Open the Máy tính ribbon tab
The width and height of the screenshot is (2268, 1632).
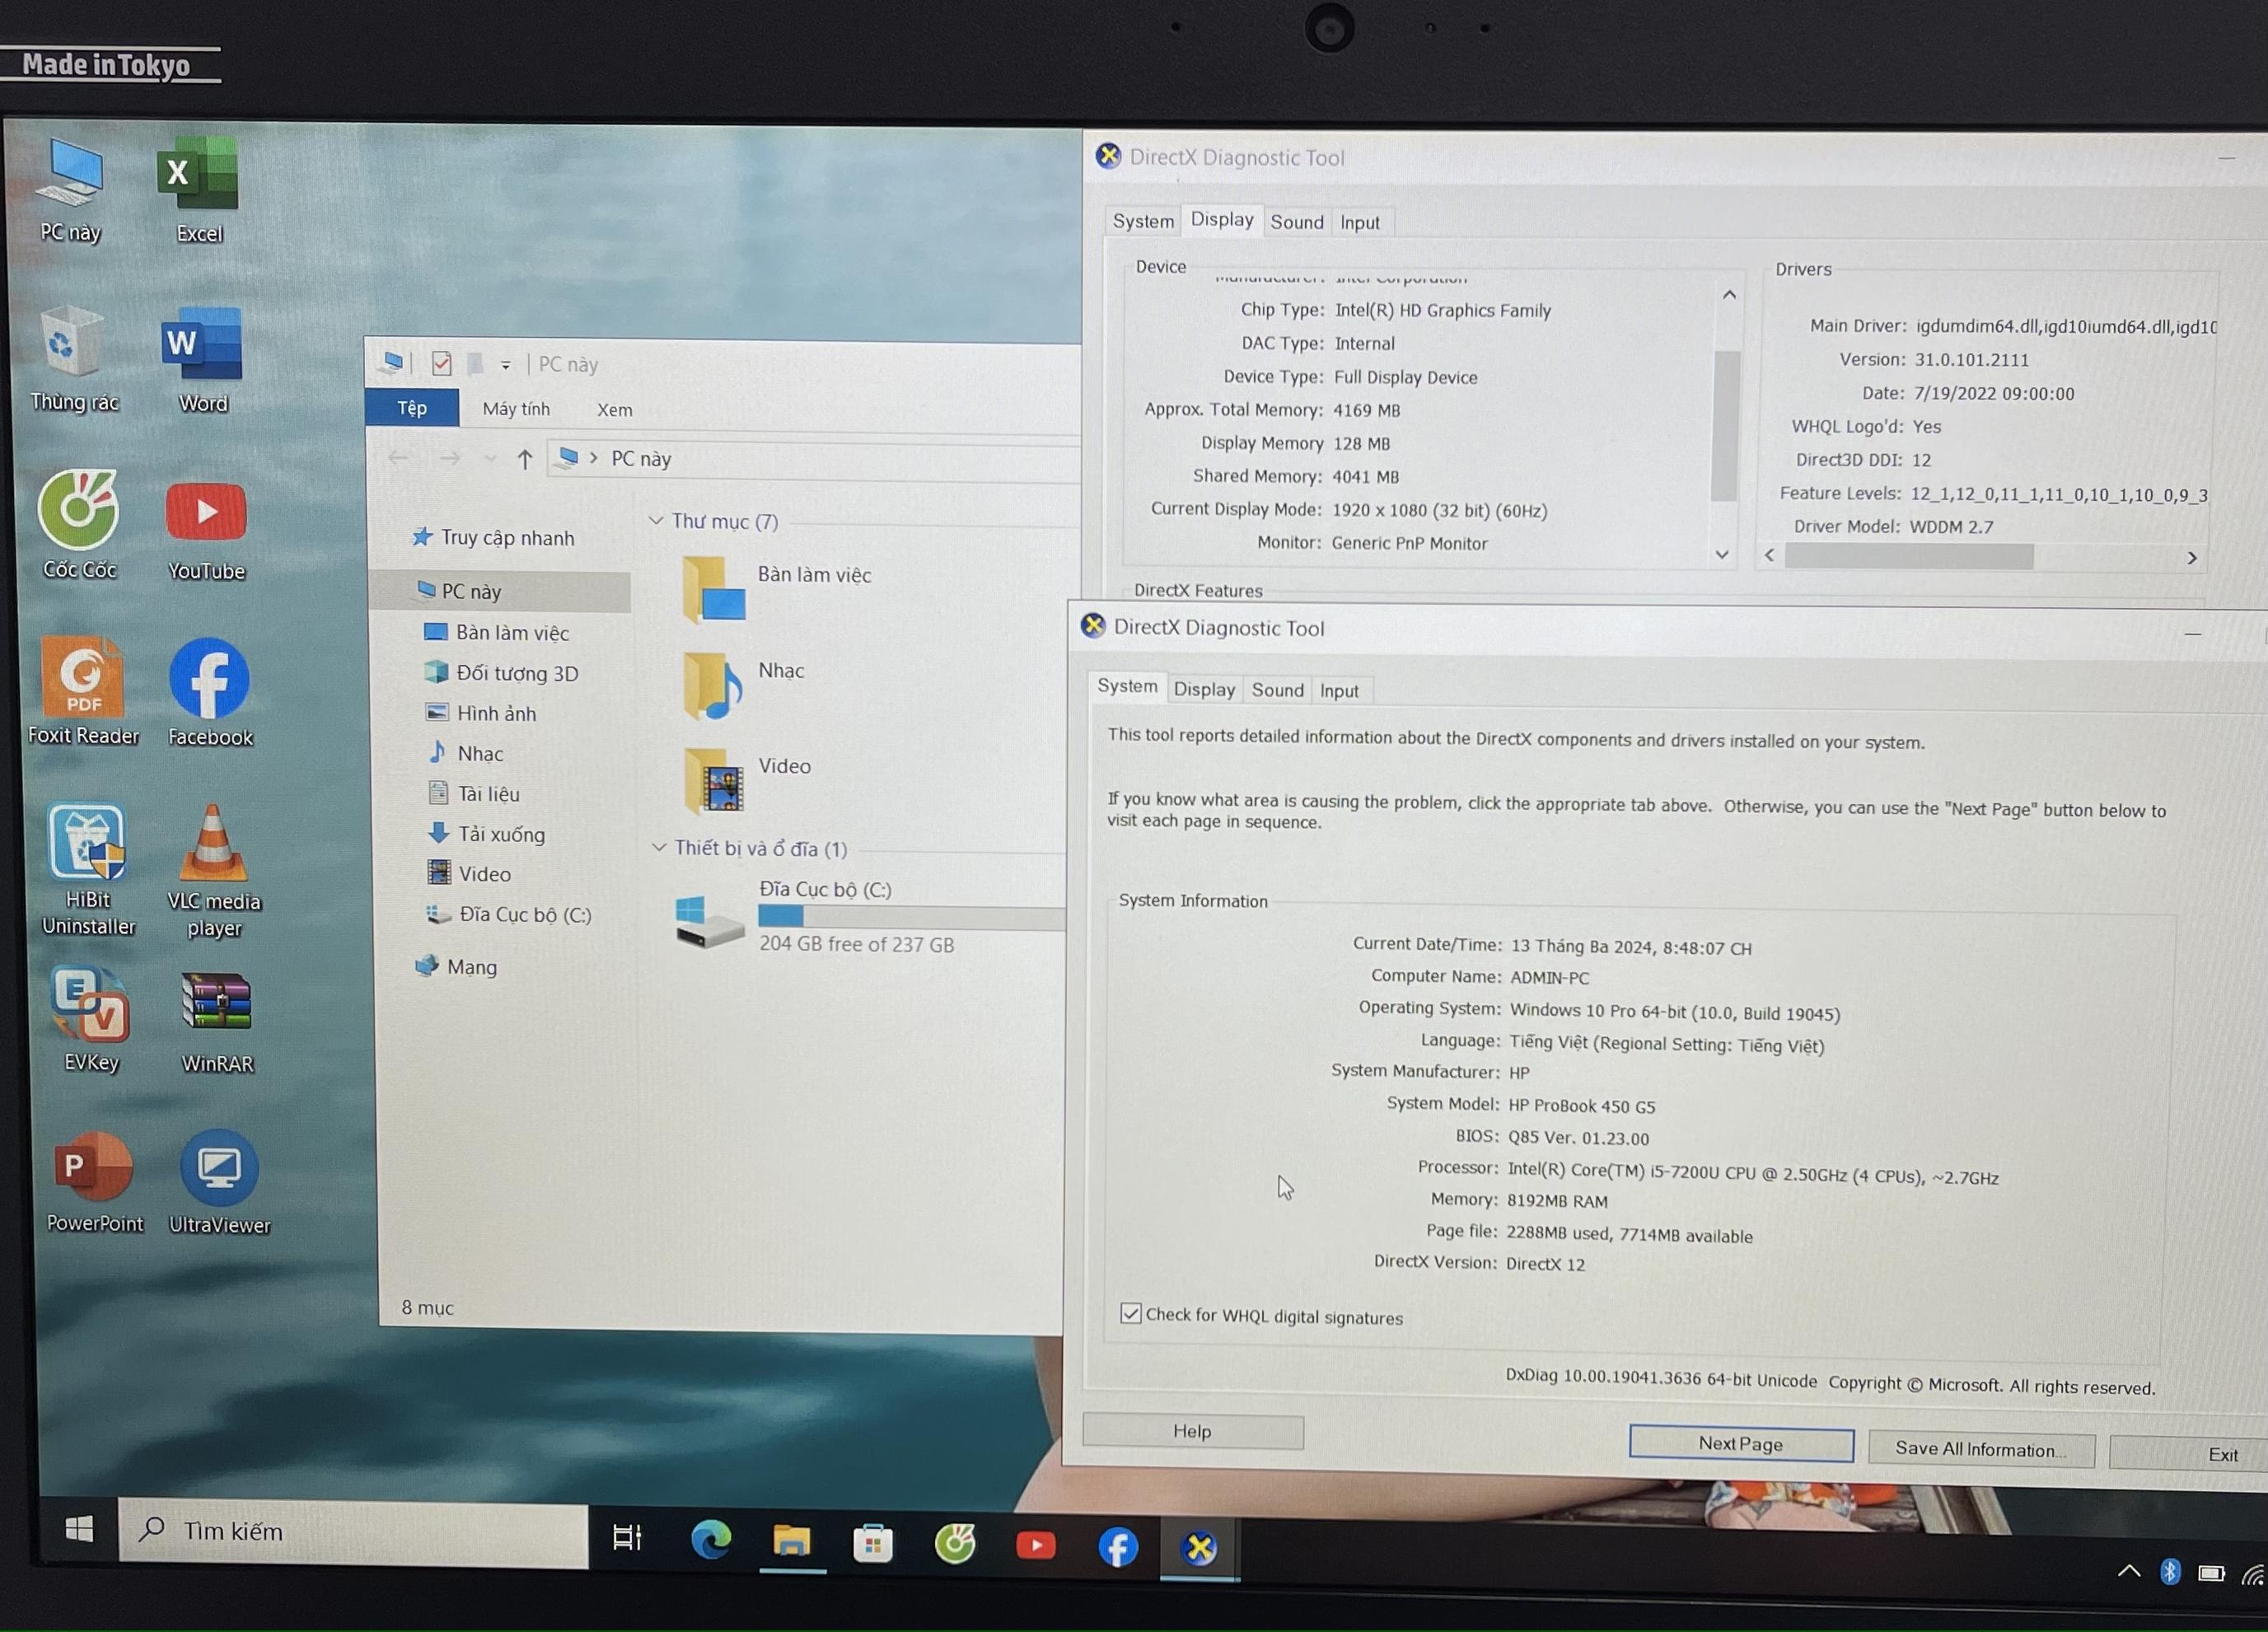click(x=516, y=409)
